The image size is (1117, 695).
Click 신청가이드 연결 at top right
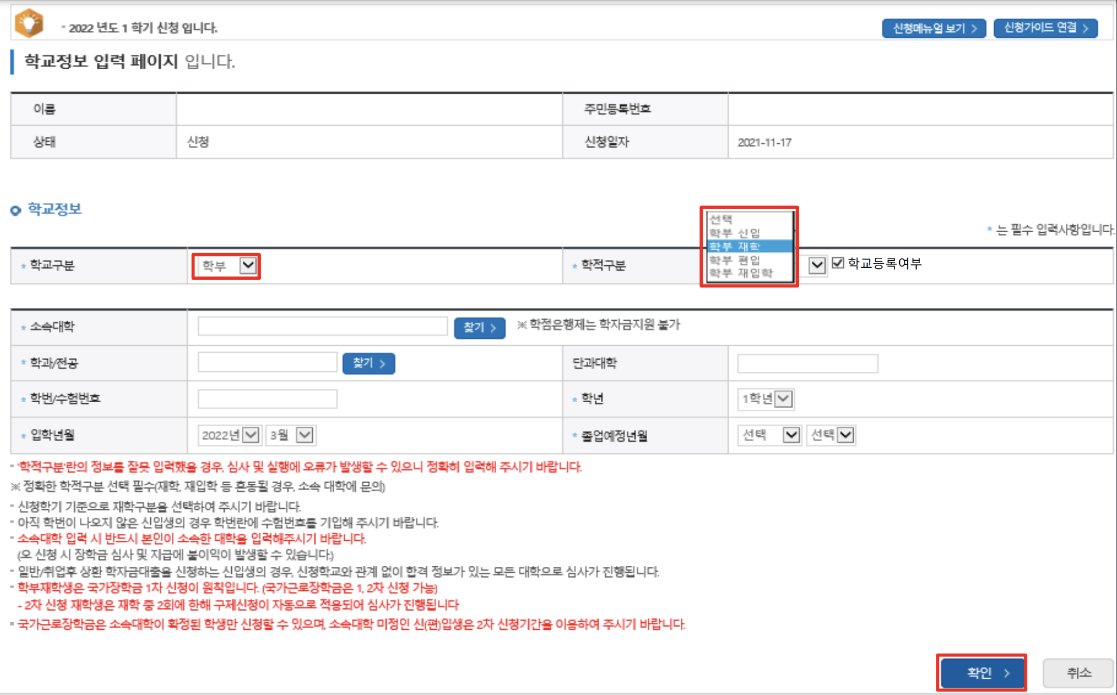click(x=1045, y=27)
